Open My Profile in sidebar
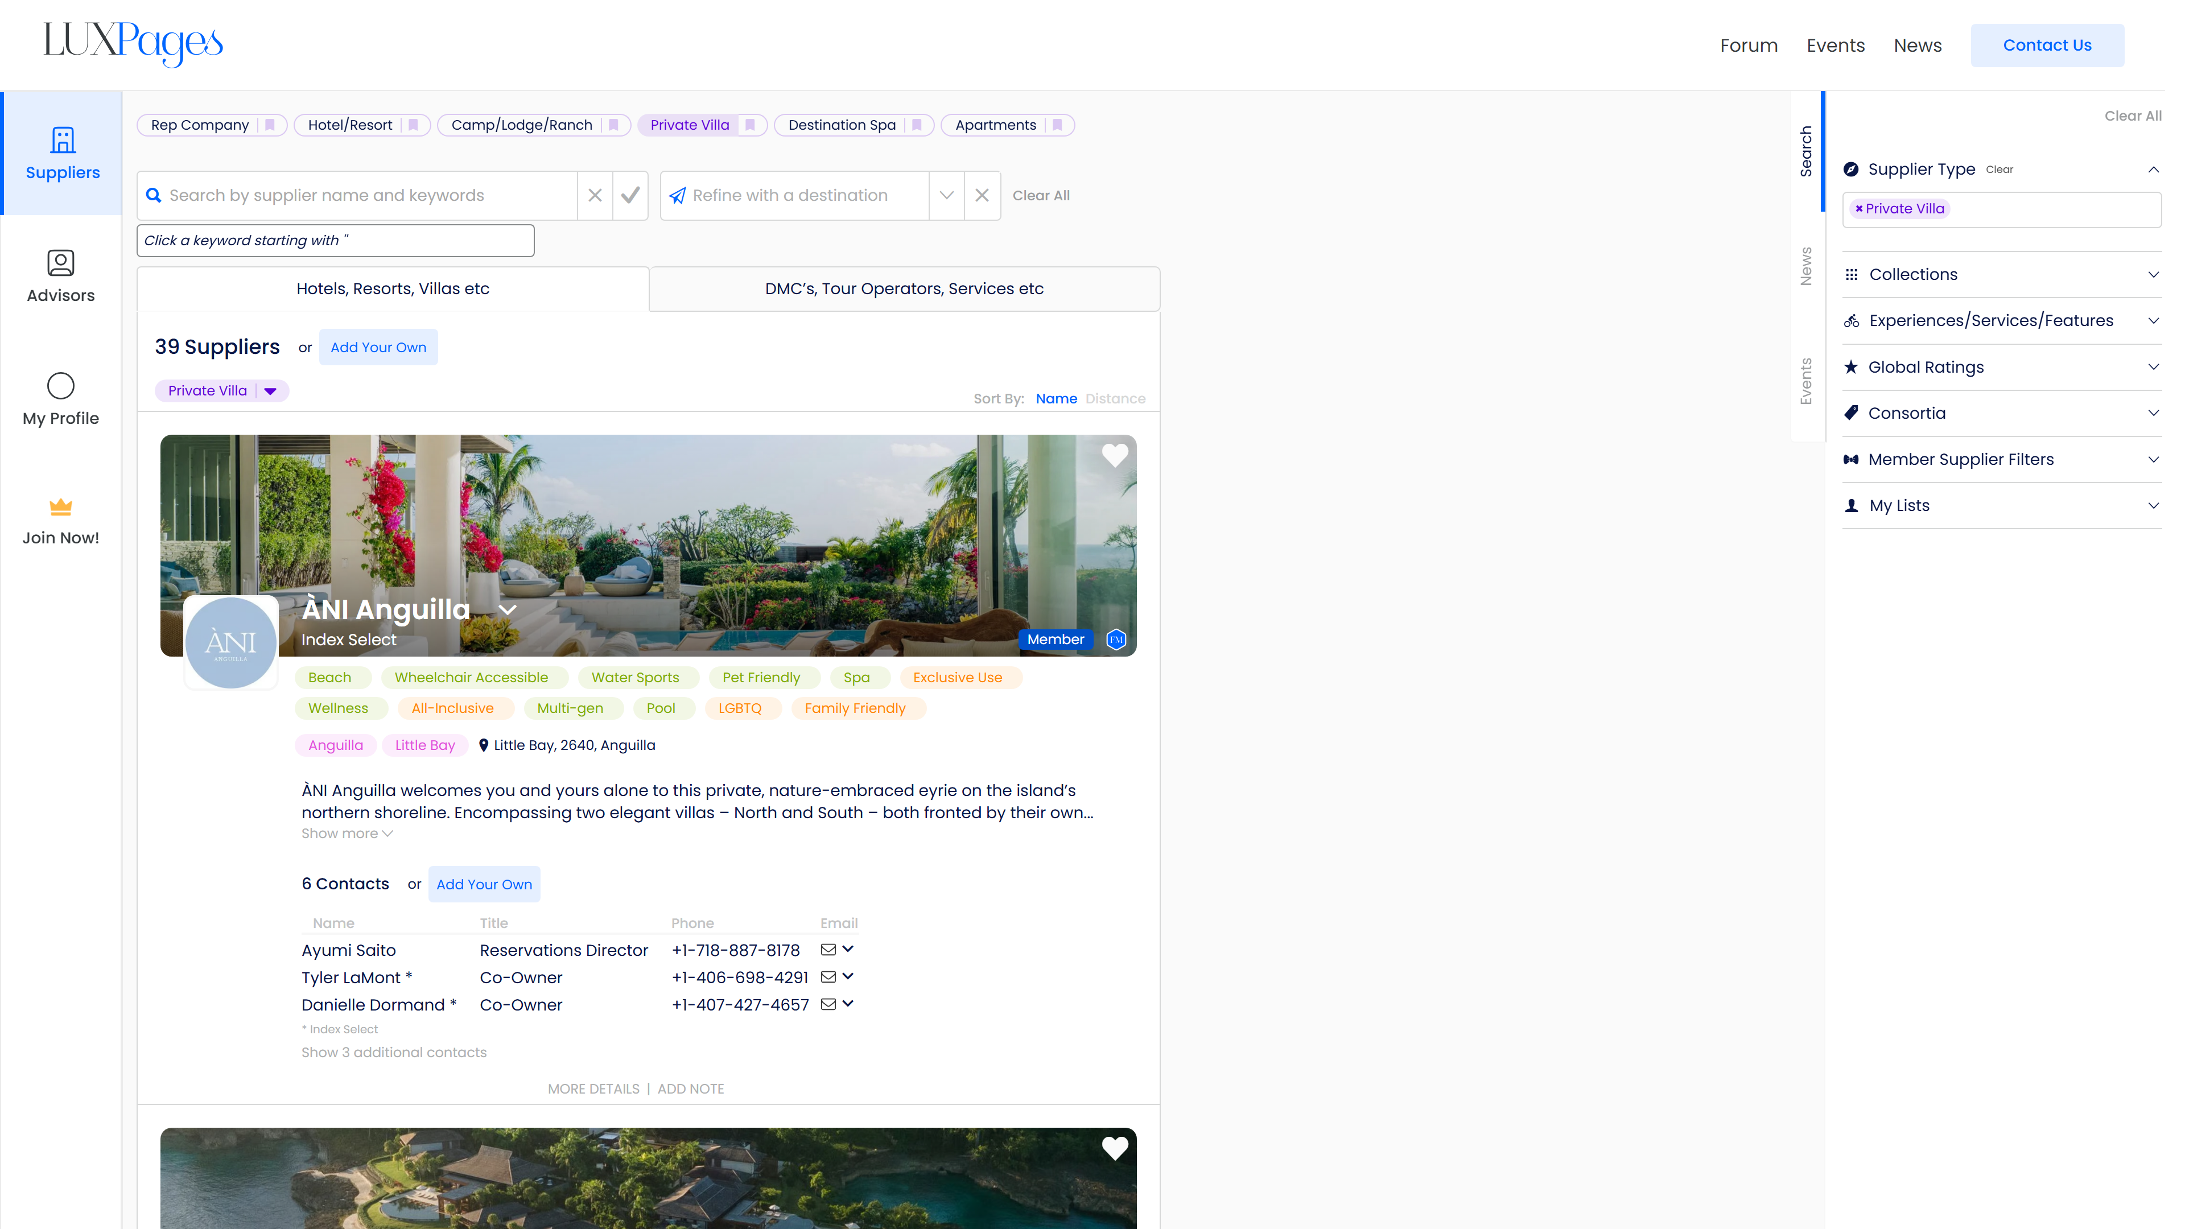 pos(60,399)
